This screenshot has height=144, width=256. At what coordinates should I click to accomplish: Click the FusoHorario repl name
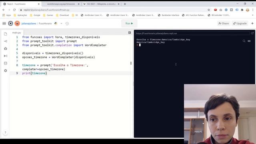pos(45,24)
